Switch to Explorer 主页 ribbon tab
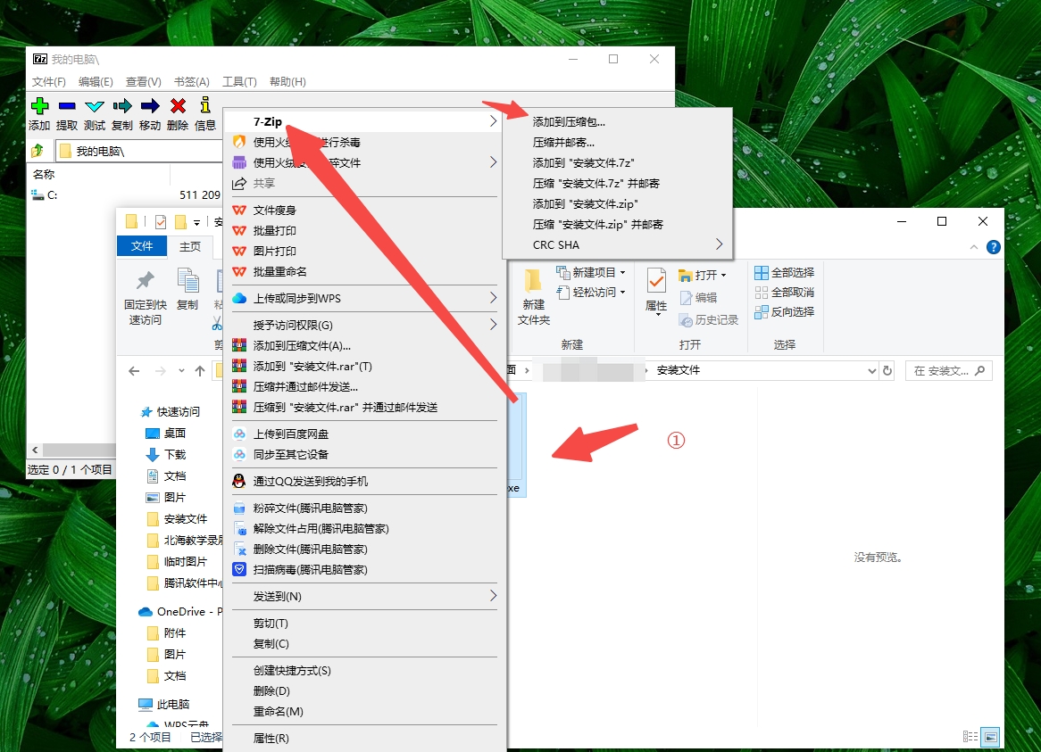Screen dimensions: 1041x752 190,246
